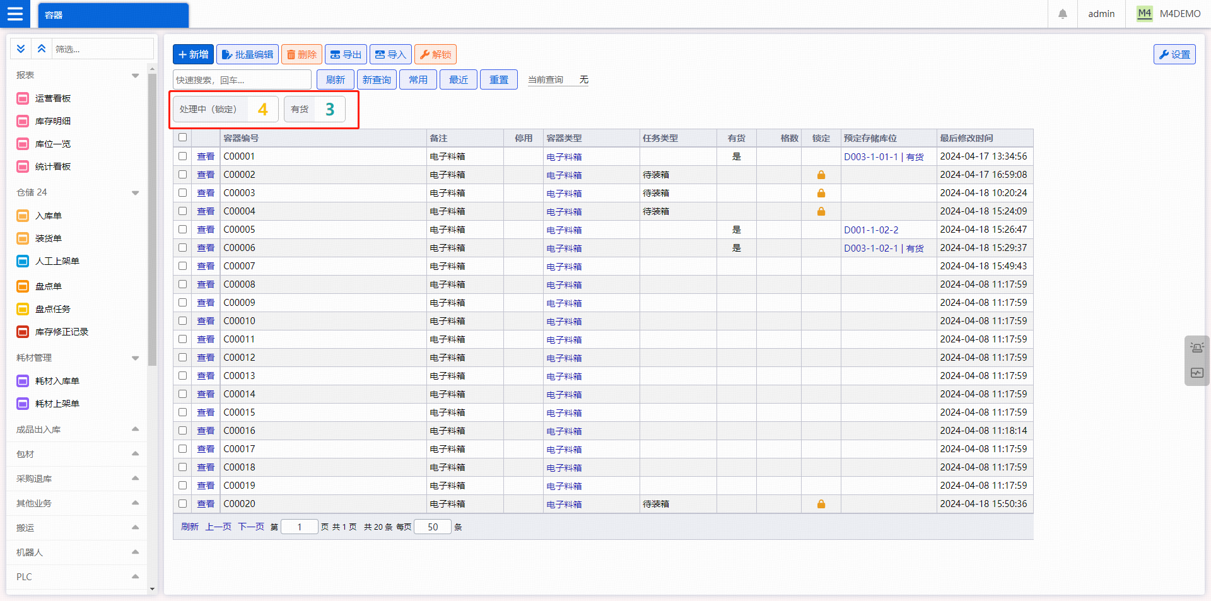Click the lock icon in row C00004
Screen dimensions: 1211x601
click(x=821, y=211)
